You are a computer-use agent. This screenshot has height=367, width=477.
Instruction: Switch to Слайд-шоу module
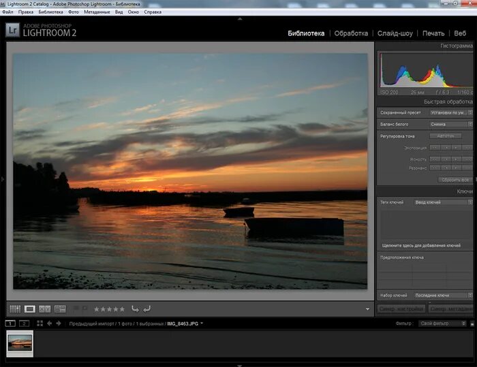click(x=395, y=33)
